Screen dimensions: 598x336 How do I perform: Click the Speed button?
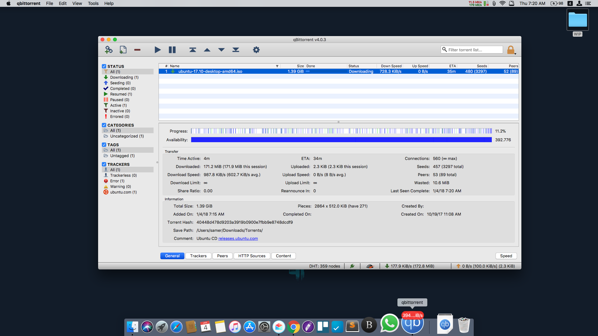506,256
